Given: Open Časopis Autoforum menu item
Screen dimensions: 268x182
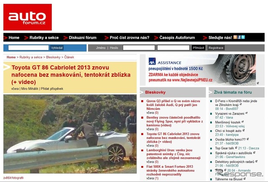Looking at the screenshot, I should pos(177,37).
